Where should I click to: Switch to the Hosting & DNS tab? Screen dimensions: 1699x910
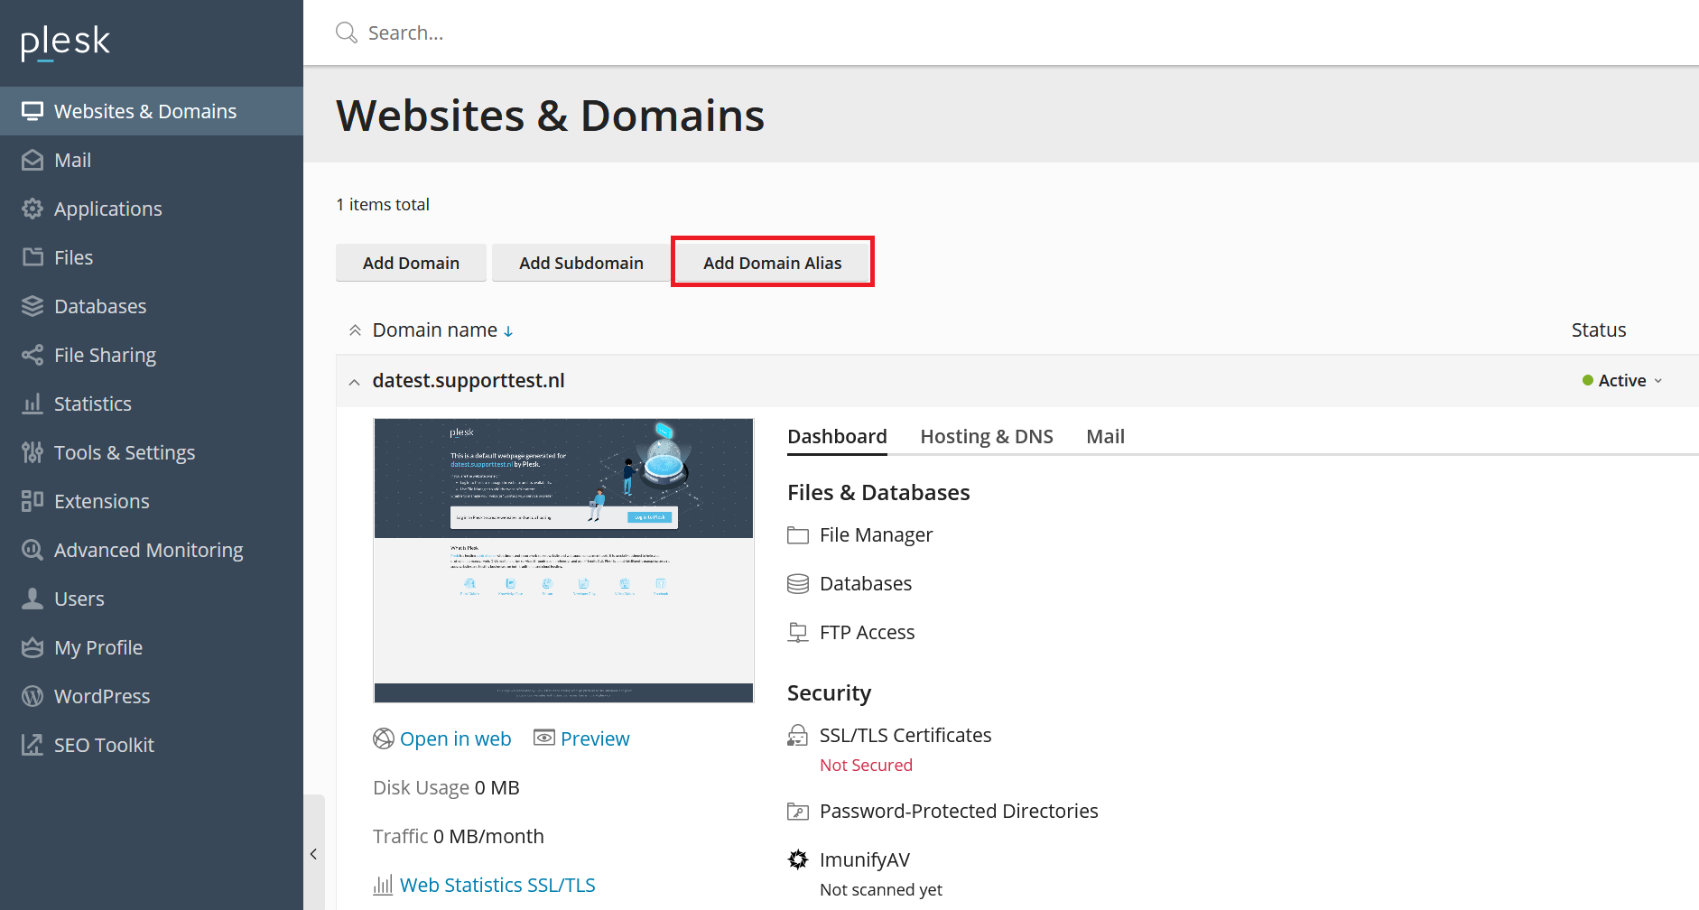pyautogui.click(x=987, y=437)
